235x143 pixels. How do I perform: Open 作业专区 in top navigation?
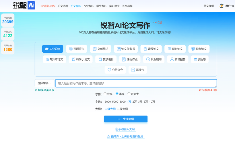pyautogui.click(x=89, y=6)
